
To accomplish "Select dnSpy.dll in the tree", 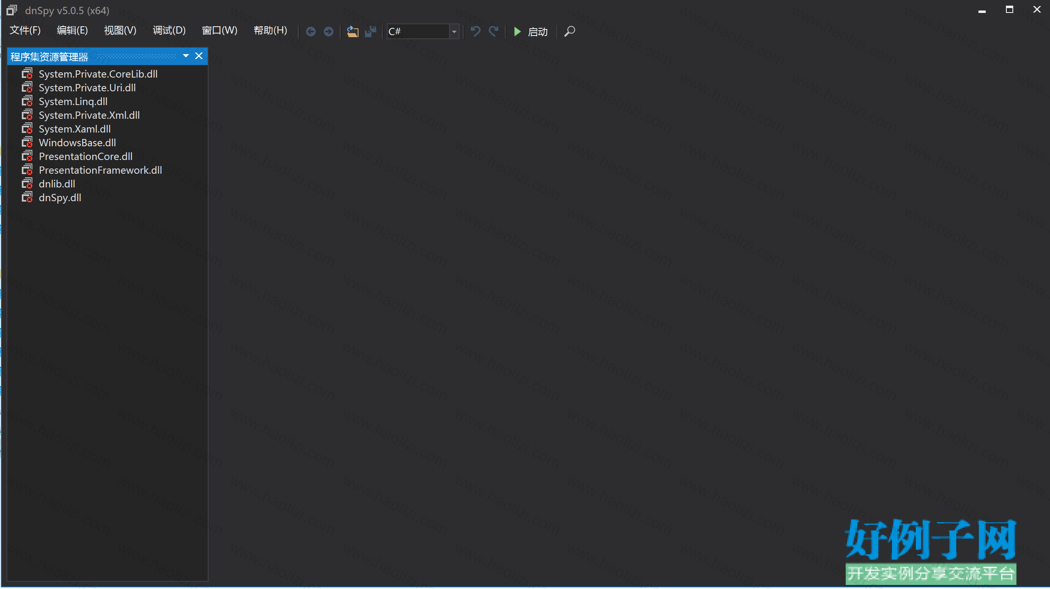I will click(60, 198).
